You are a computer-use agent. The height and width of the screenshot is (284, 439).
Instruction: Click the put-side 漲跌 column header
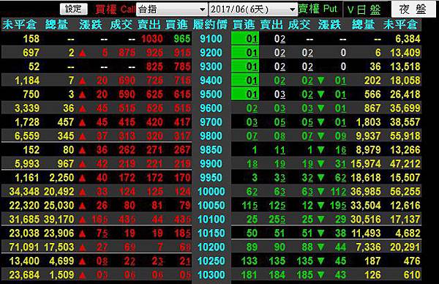click(329, 25)
